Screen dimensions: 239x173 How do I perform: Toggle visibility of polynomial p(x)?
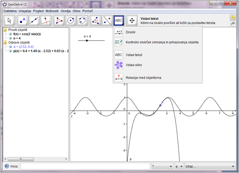[x=10, y=51]
